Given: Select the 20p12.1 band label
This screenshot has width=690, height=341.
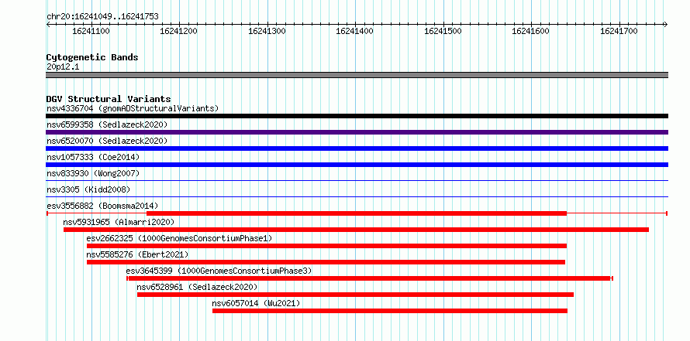Looking at the screenshot, I should (x=63, y=67).
